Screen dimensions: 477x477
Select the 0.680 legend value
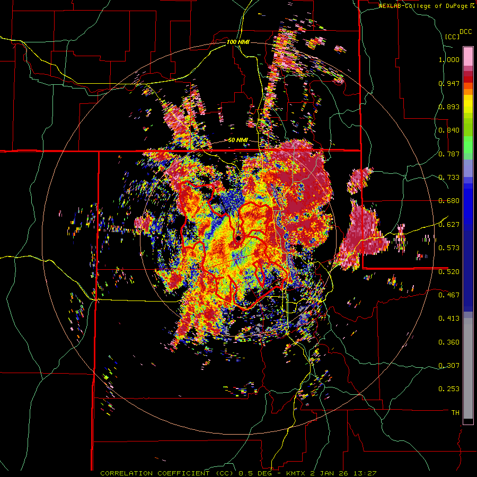449,201
